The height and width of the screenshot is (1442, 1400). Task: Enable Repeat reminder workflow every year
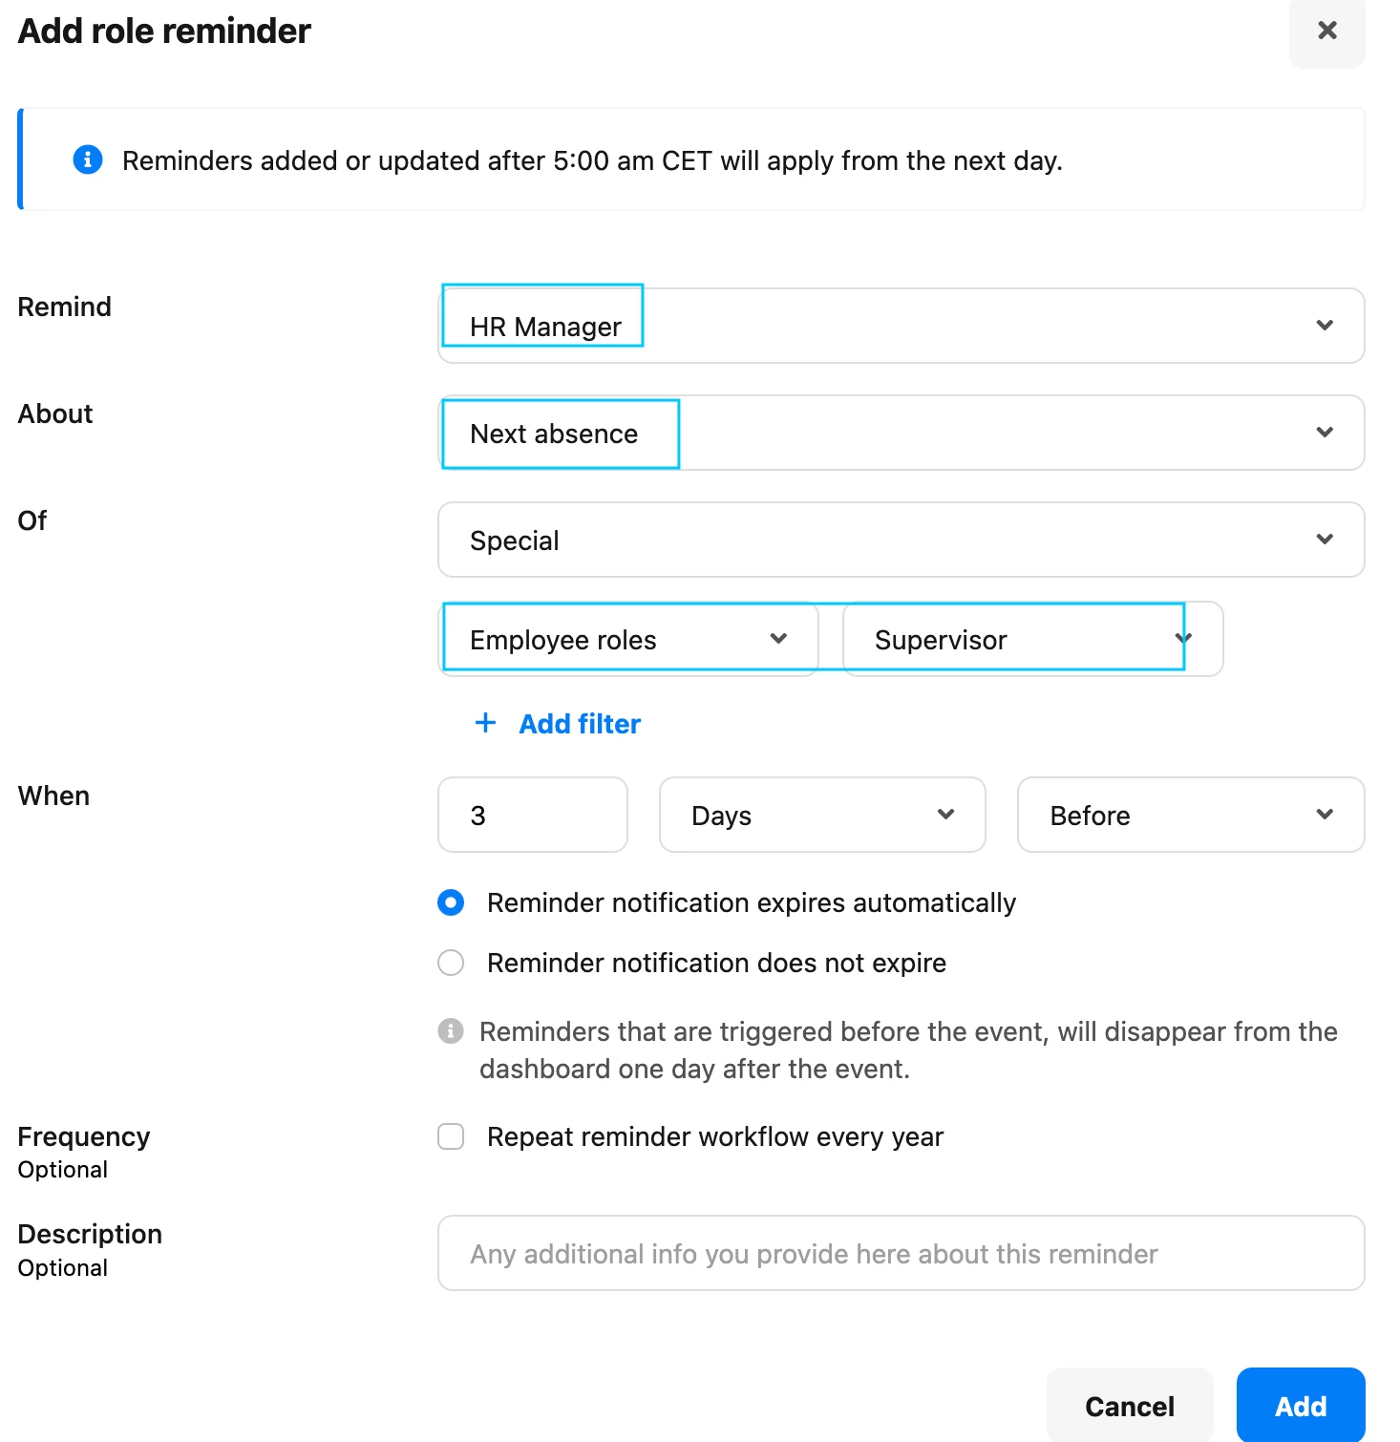pos(451,1136)
